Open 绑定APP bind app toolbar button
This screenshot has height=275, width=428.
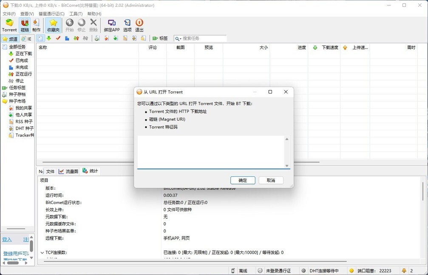(x=112, y=26)
